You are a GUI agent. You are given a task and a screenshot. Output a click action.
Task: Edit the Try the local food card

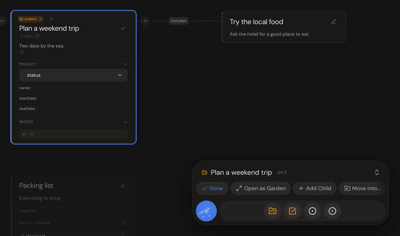(x=334, y=22)
